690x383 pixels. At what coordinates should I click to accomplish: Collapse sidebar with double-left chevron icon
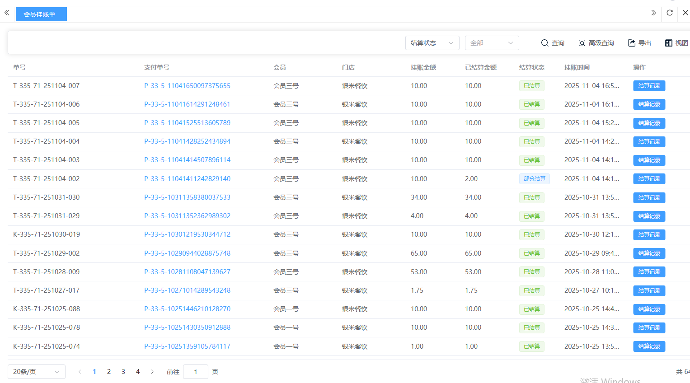coord(7,13)
